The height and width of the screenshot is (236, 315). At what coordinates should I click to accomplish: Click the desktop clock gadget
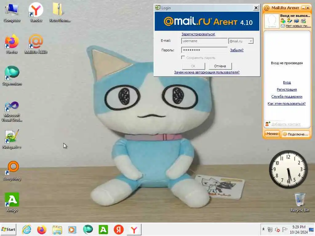[288, 169]
